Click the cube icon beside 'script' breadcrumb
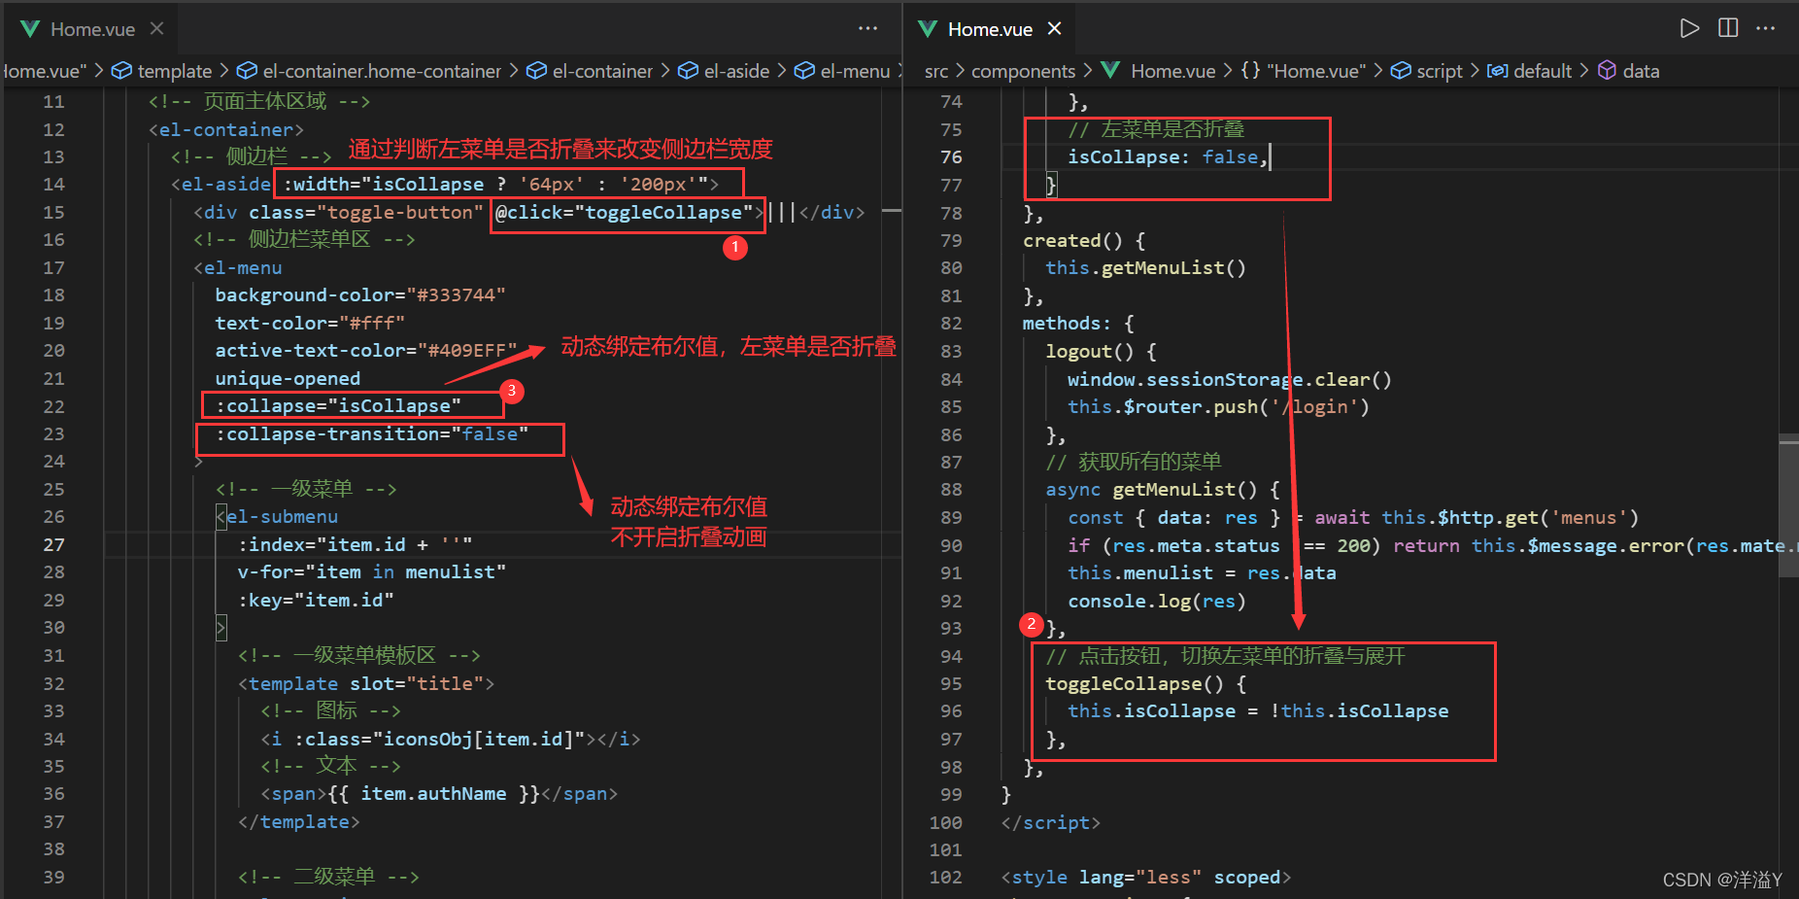This screenshot has width=1799, height=899. (x=1401, y=71)
